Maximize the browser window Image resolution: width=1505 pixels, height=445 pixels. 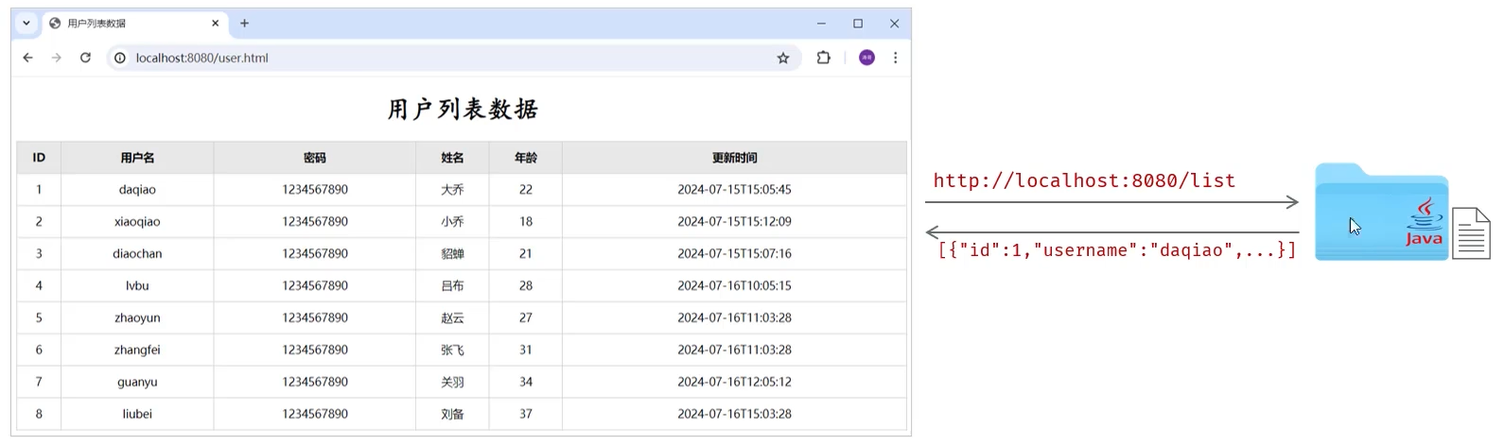coord(858,23)
